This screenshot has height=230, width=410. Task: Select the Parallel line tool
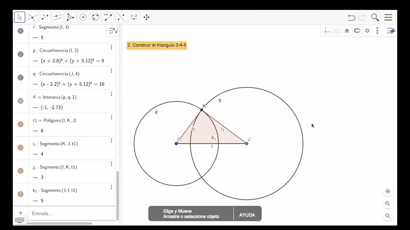point(58,17)
